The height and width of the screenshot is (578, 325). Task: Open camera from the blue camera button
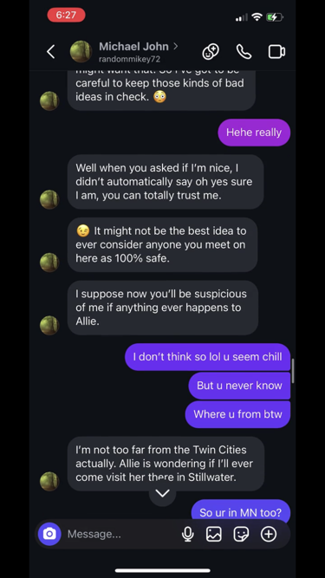click(x=49, y=534)
